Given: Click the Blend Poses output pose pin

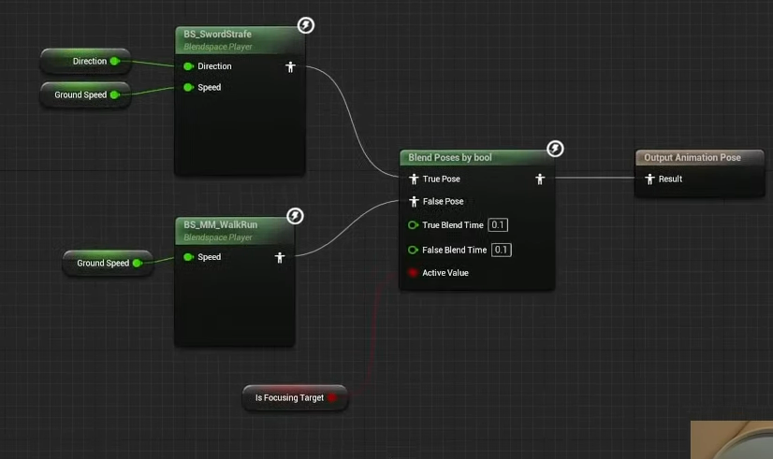Looking at the screenshot, I should tap(539, 179).
